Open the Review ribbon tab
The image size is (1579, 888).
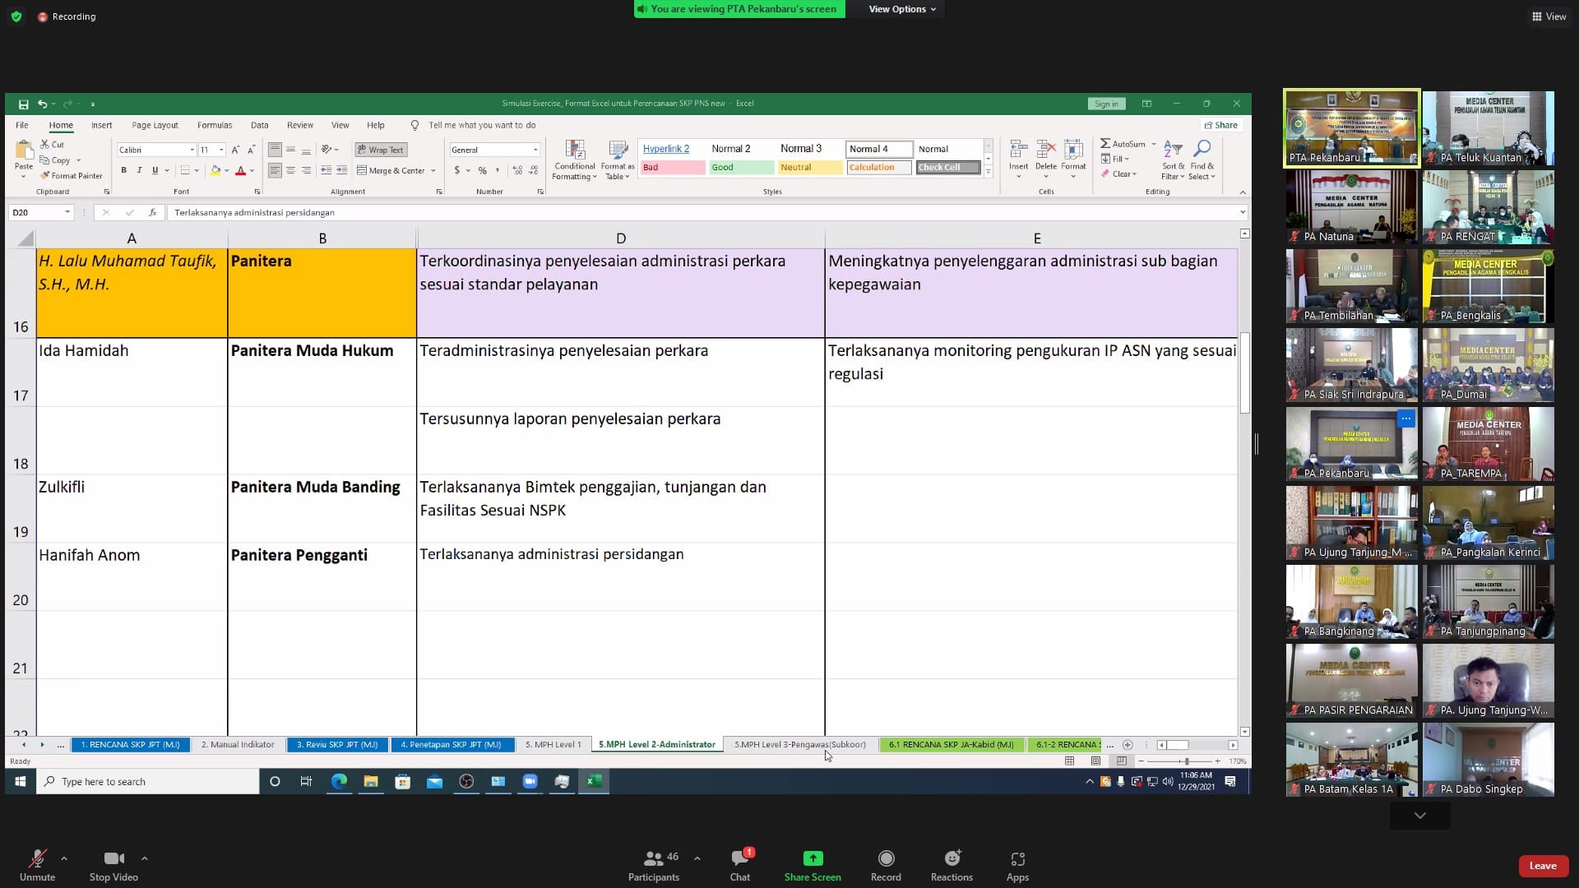click(300, 125)
